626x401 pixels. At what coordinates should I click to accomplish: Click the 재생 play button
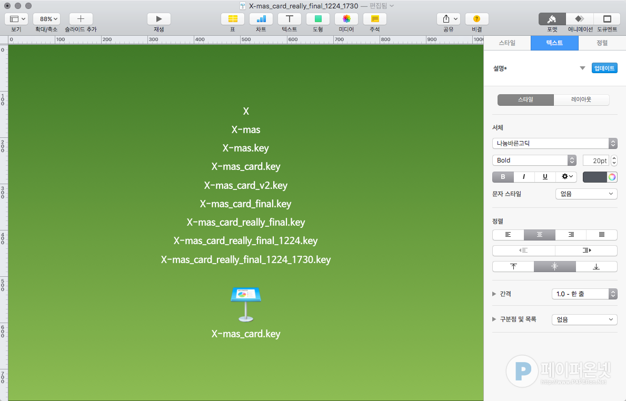pyautogui.click(x=159, y=20)
